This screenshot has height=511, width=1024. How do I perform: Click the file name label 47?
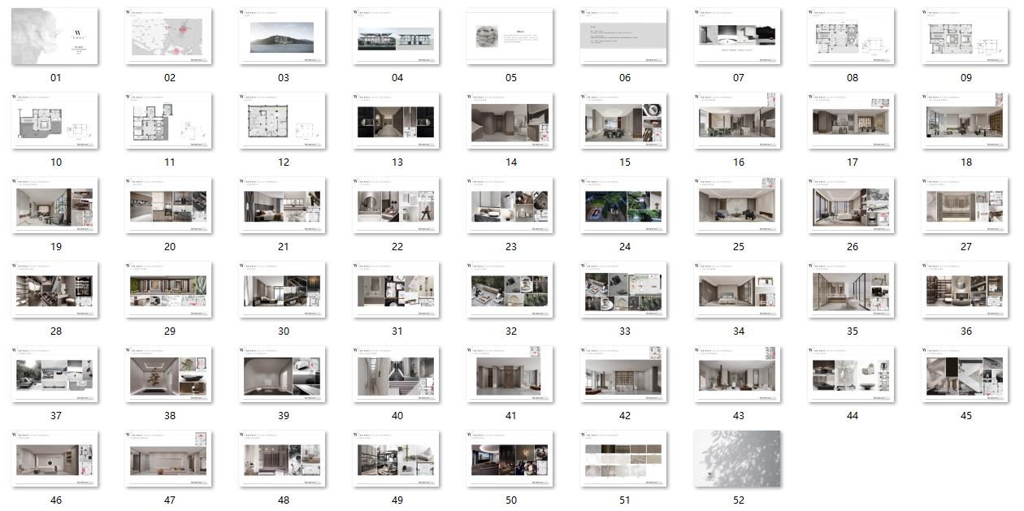pyautogui.click(x=169, y=500)
